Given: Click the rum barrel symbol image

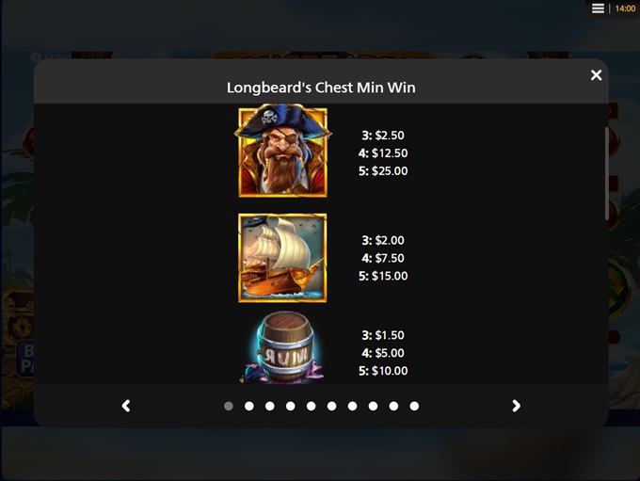Looking at the screenshot, I should point(284,347).
